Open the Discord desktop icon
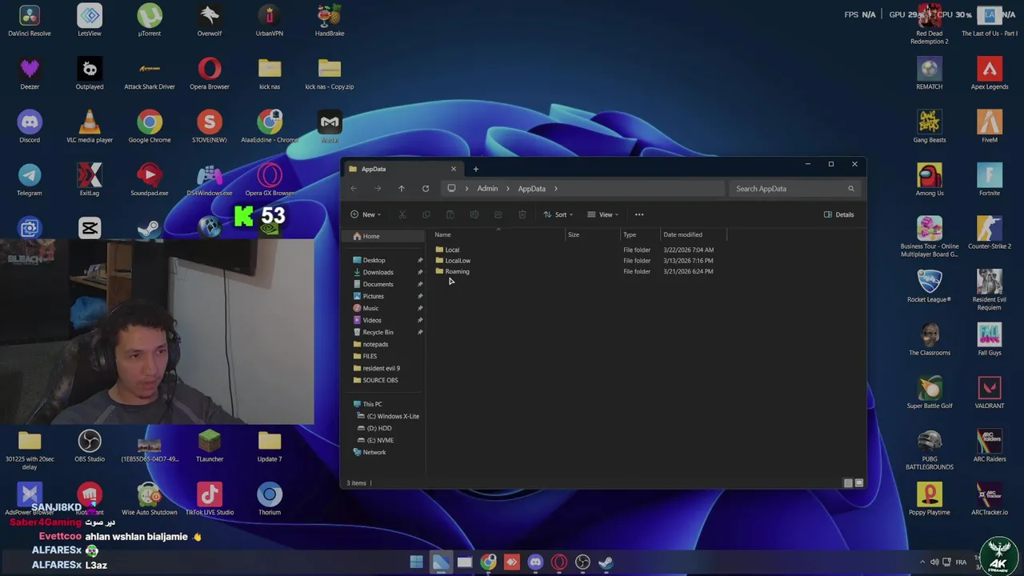 click(30, 127)
